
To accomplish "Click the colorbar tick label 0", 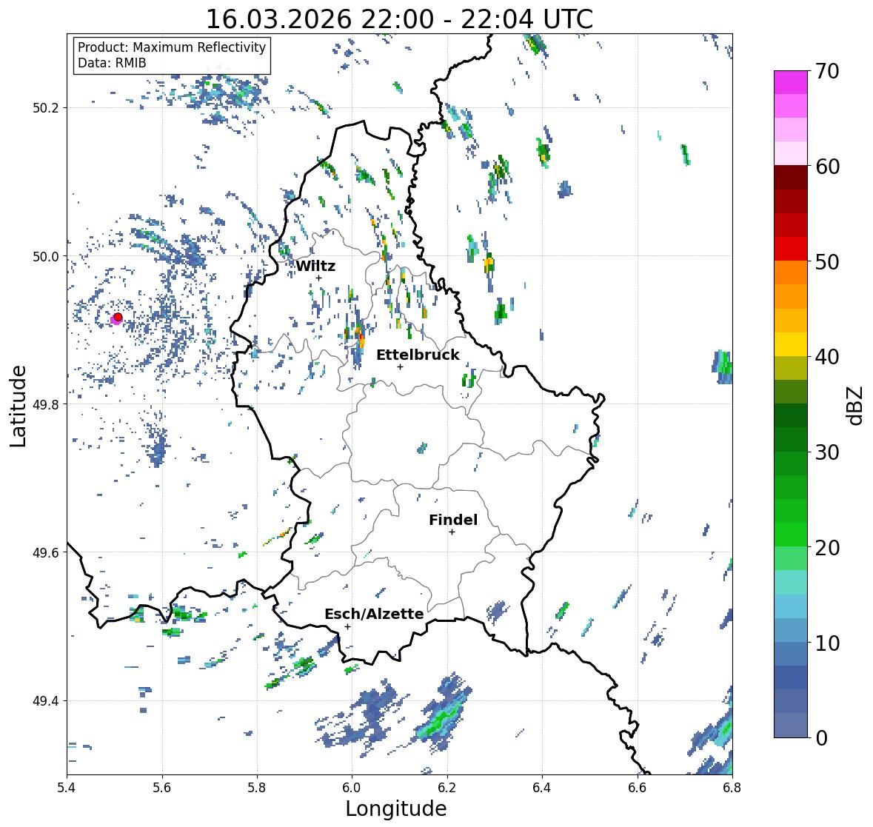I will click(x=821, y=738).
